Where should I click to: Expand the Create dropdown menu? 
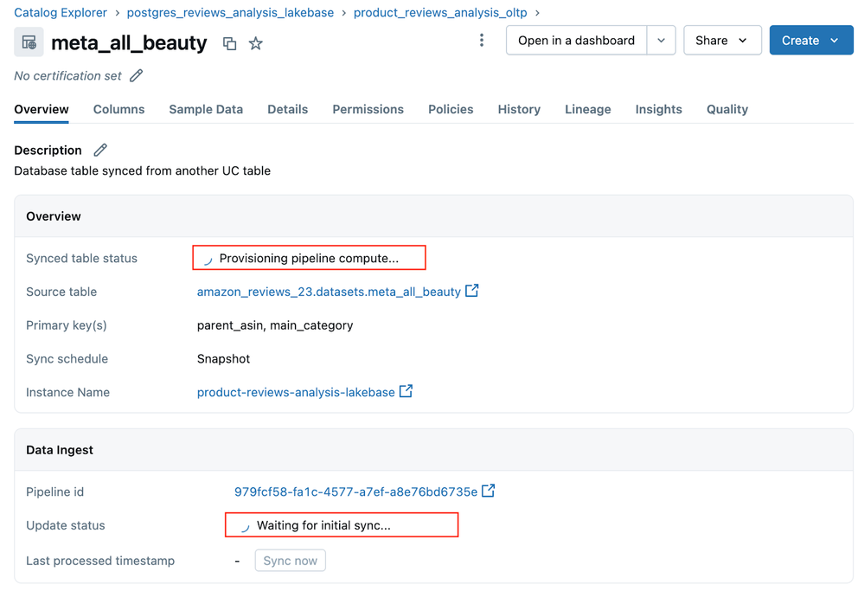(x=811, y=41)
